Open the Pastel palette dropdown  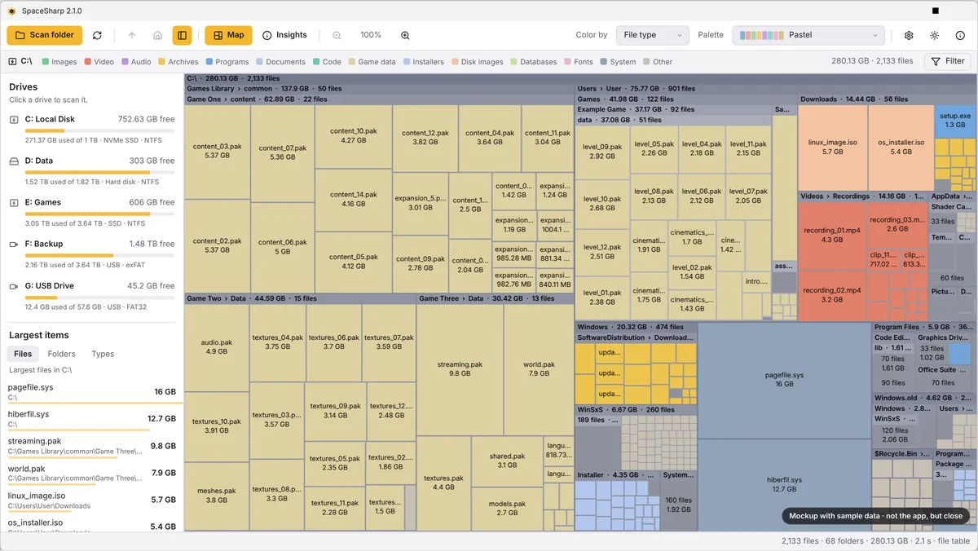(808, 35)
